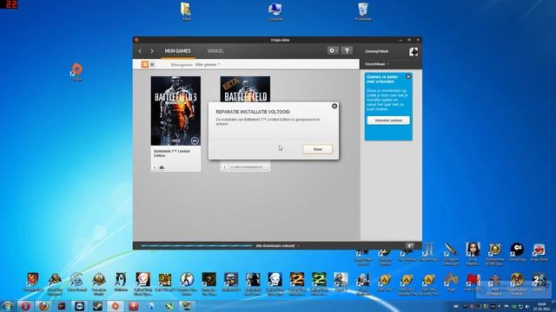556x312 pixels.
Task: Select the Alice Madness desktop shortcut
Action: coord(473,254)
